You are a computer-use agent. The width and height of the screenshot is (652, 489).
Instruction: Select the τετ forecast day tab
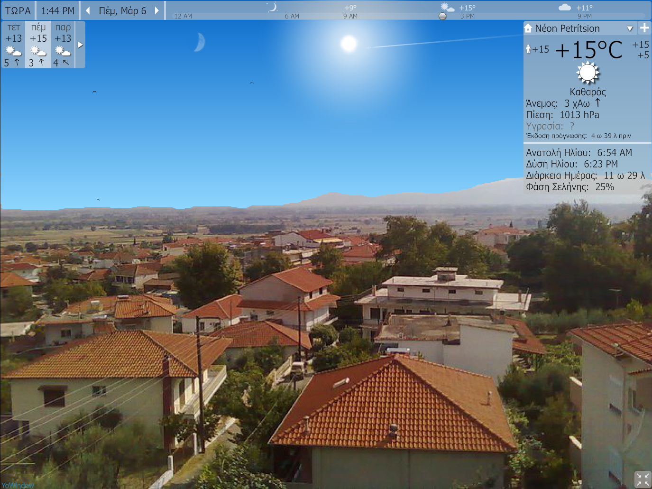[14, 45]
